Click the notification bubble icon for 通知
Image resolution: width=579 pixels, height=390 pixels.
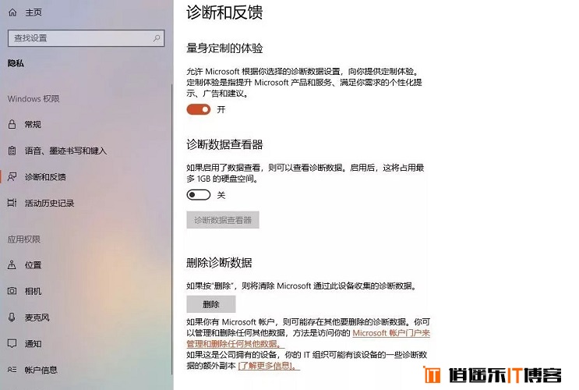12,343
